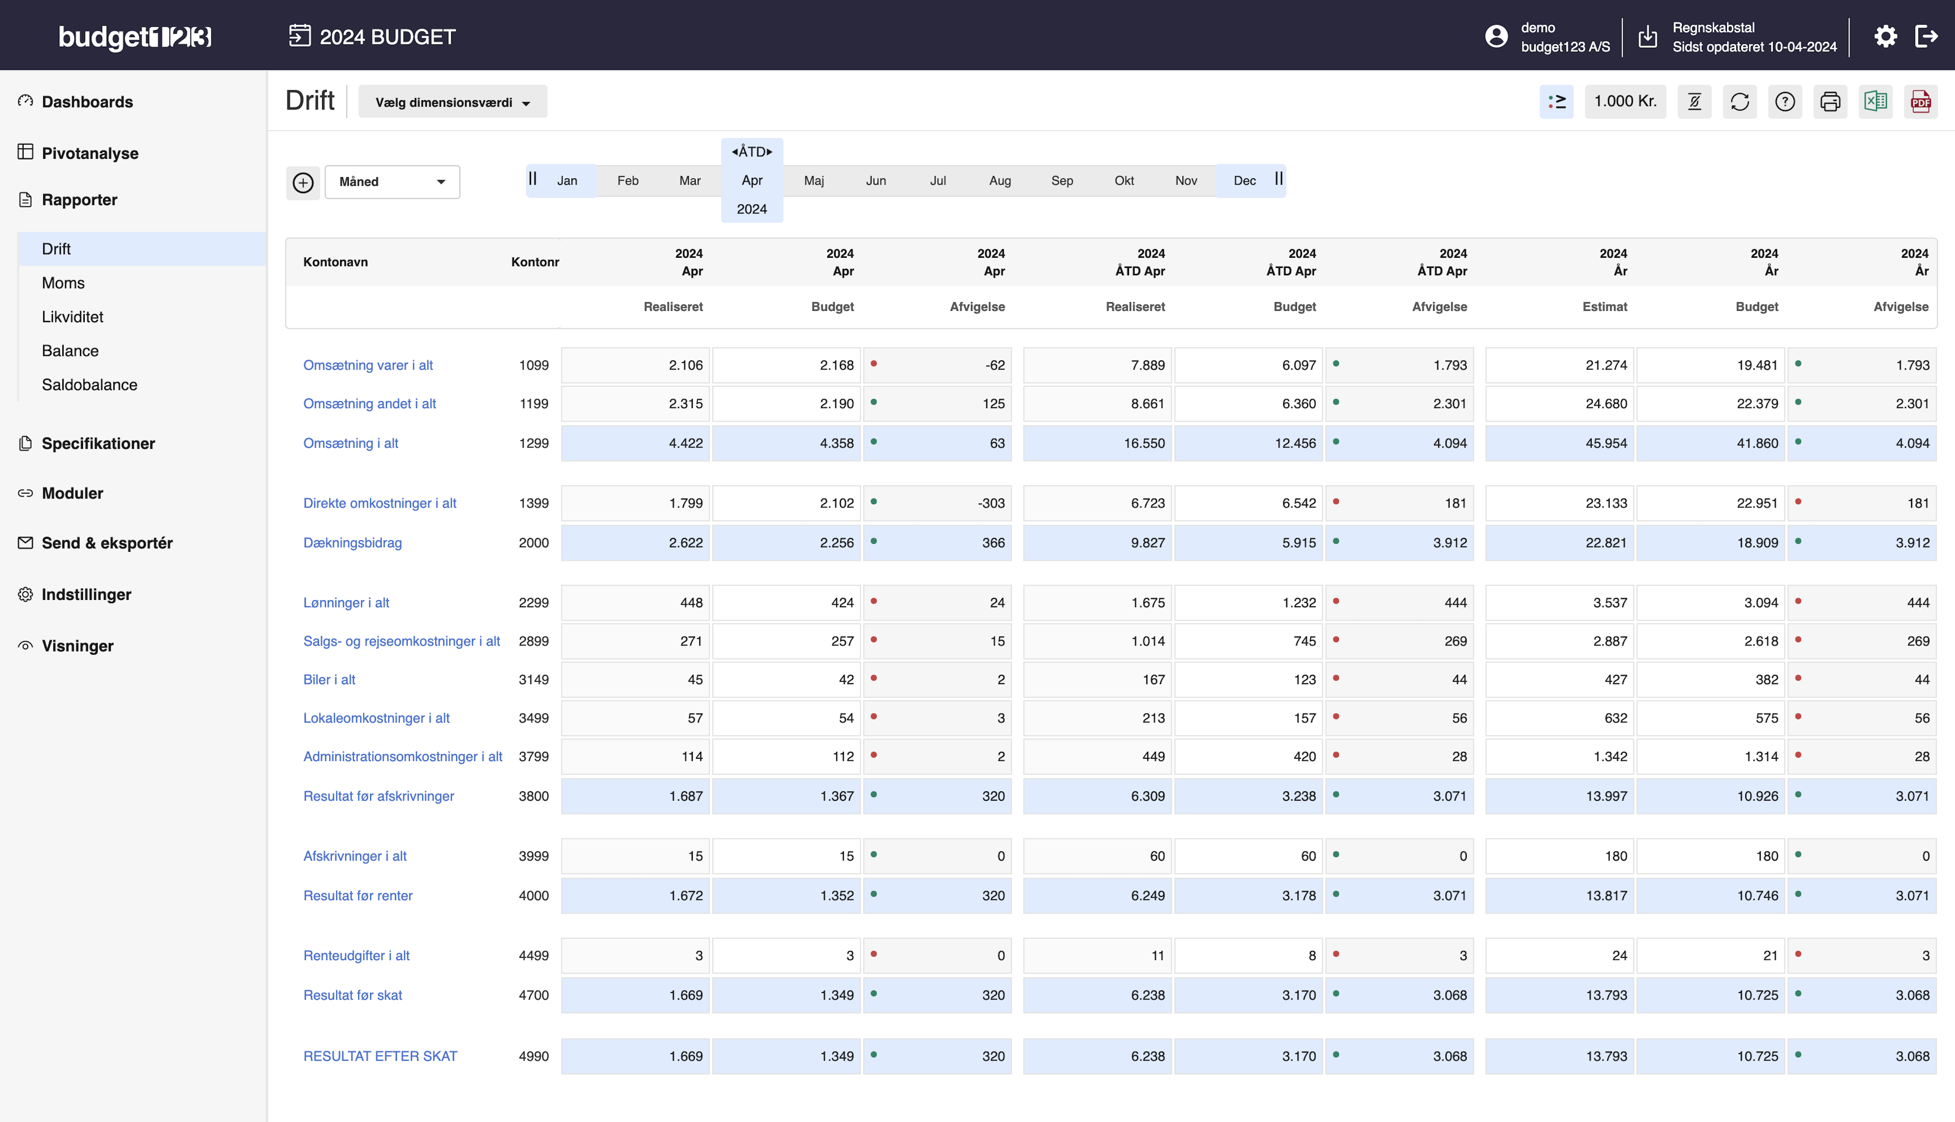The image size is (1955, 1122).
Task: Switch units by clicking 1.000 Kr.
Action: point(1624,101)
